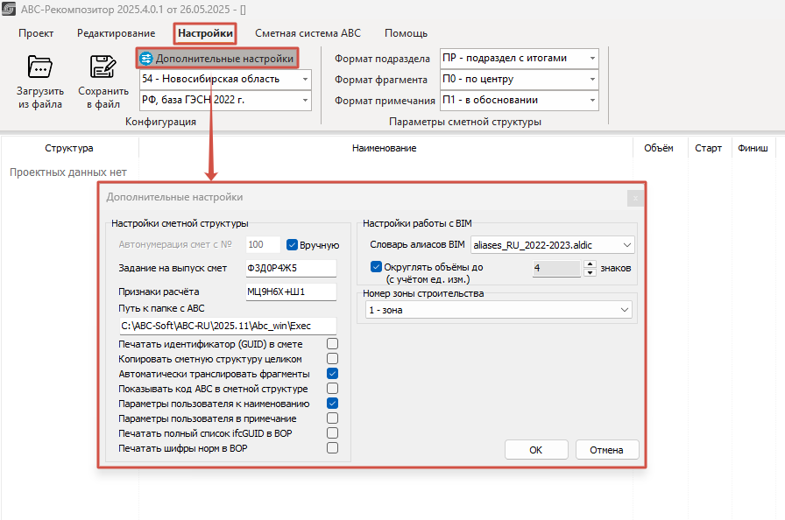Click the Автонумерация смет field with 100
The width and height of the screenshot is (785, 520).
click(x=263, y=244)
